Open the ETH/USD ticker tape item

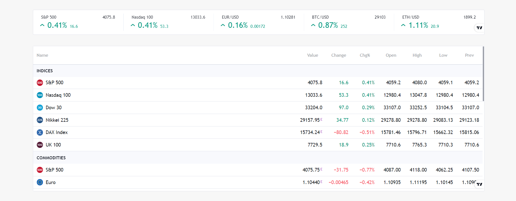439,22
